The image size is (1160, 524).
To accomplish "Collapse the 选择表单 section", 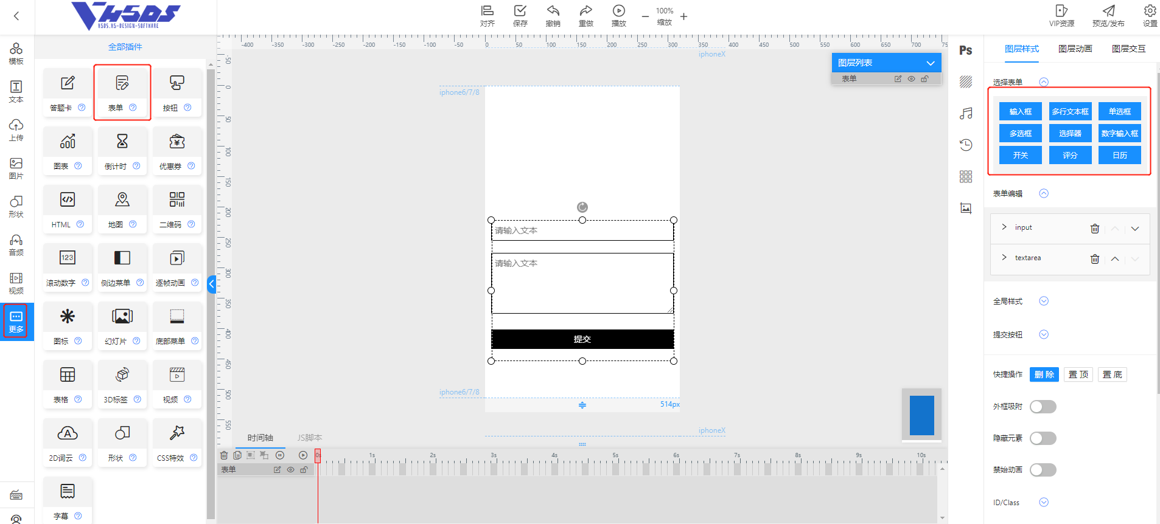I will point(1044,82).
